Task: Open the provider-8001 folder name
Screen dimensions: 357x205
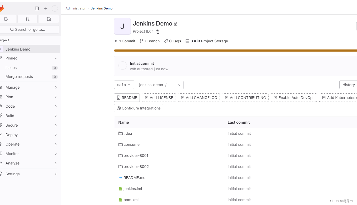Action: (x=136, y=156)
